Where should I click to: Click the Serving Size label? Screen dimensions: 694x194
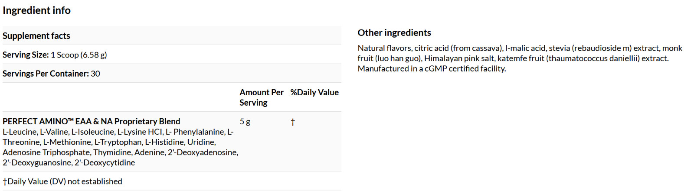pyautogui.click(x=26, y=55)
